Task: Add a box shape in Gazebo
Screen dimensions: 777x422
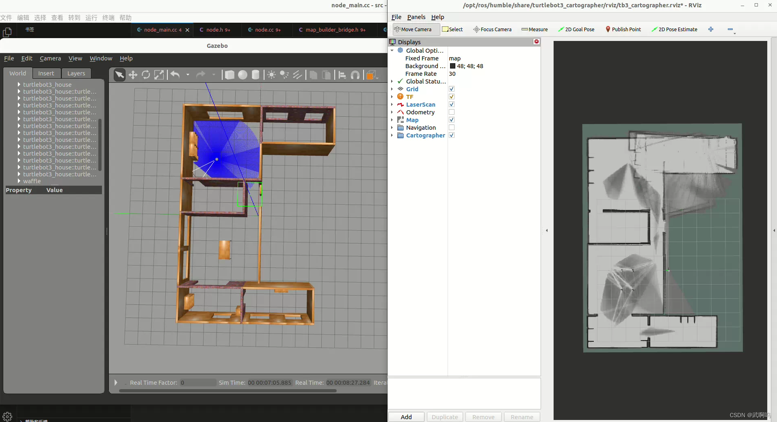Action: pyautogui.click(x=229, y=75)
